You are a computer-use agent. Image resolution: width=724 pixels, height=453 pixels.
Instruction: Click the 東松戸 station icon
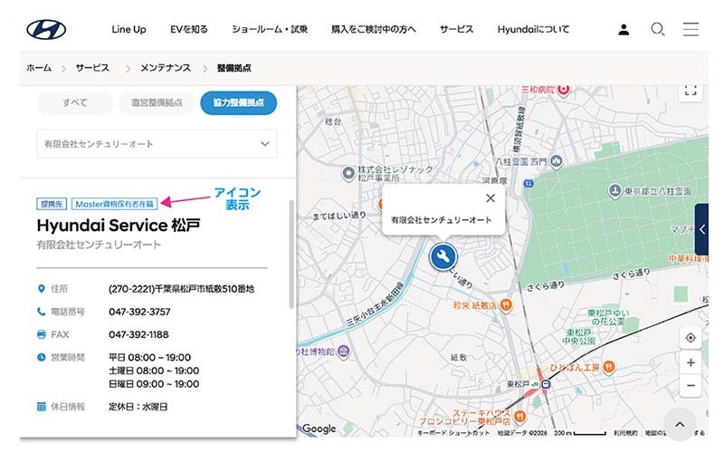point(546,384)
